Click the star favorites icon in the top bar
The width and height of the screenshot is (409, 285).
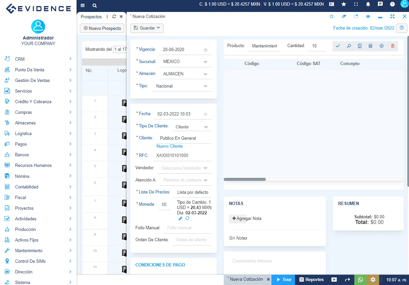click(343, 5)
